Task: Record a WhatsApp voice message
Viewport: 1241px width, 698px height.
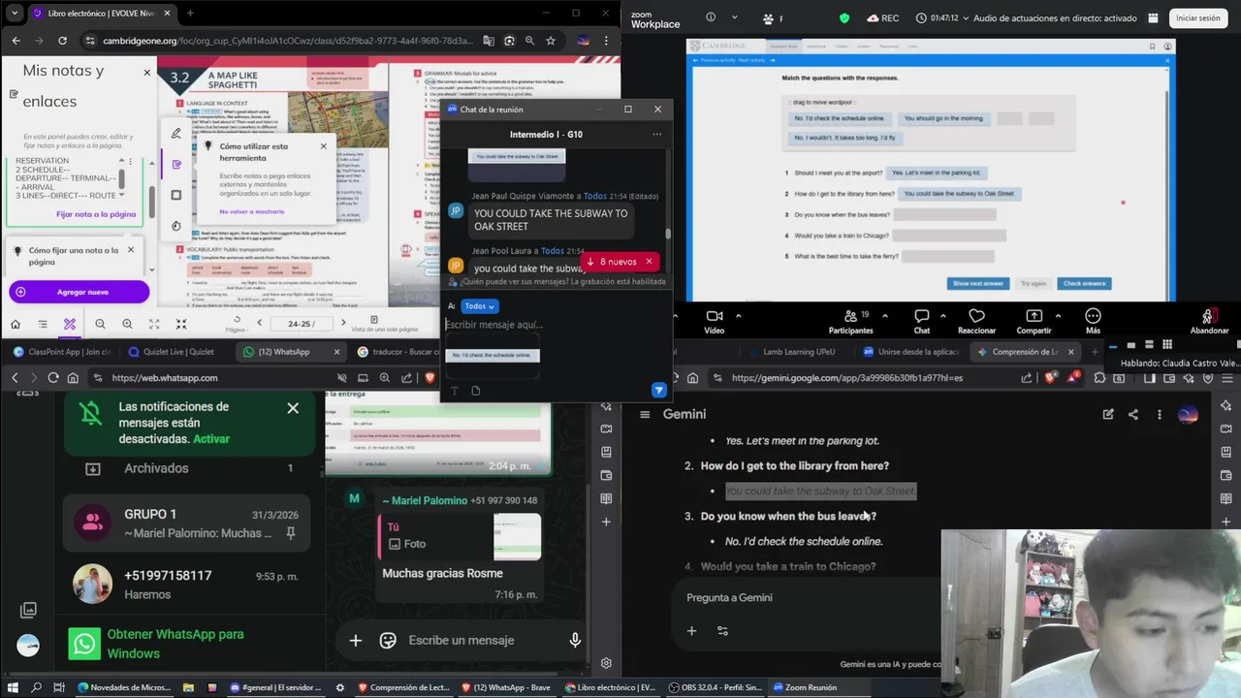Action: tap(575, 640)
